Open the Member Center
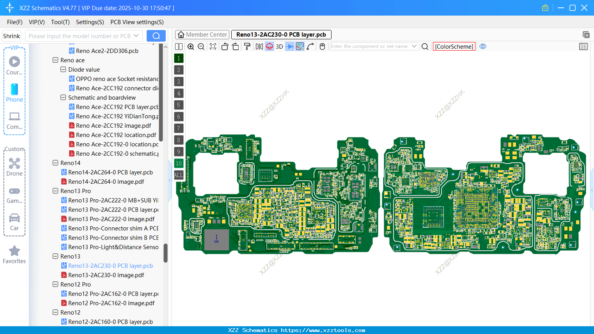This screenshot has width=594, height=334. click(x=202, y=35)
